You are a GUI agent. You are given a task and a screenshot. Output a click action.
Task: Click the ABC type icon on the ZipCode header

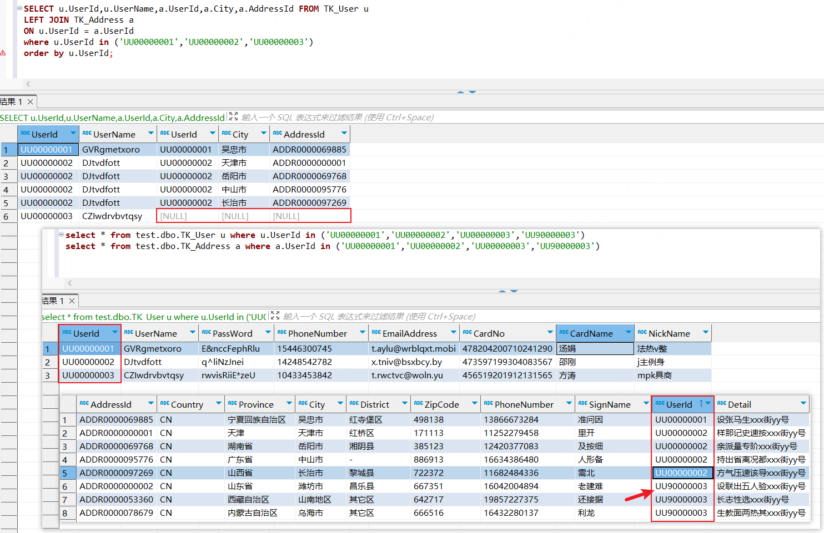418,404
